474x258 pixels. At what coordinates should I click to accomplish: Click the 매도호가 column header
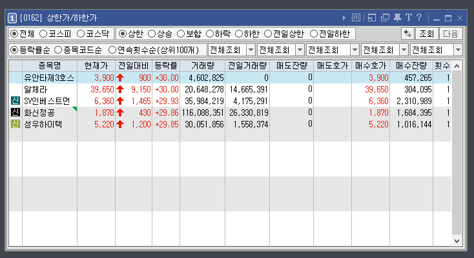(x=333, y=66)
